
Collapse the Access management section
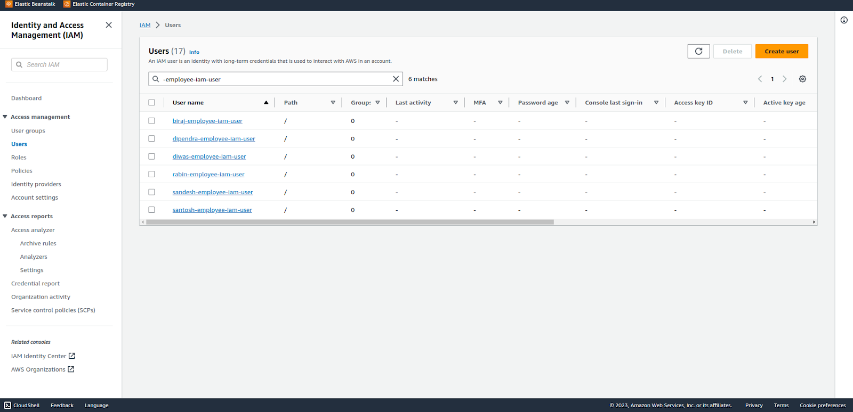5,117
